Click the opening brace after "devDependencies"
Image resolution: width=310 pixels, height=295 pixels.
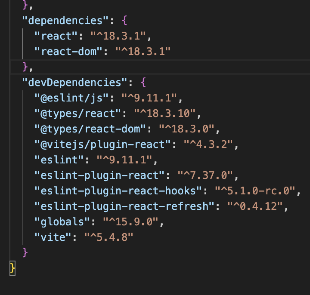coord(143,82)
